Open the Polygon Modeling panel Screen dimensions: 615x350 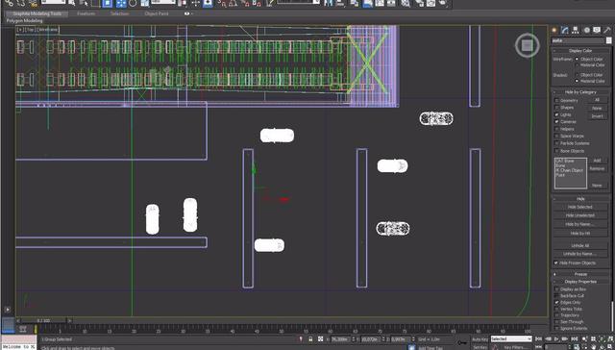point(24,21)
